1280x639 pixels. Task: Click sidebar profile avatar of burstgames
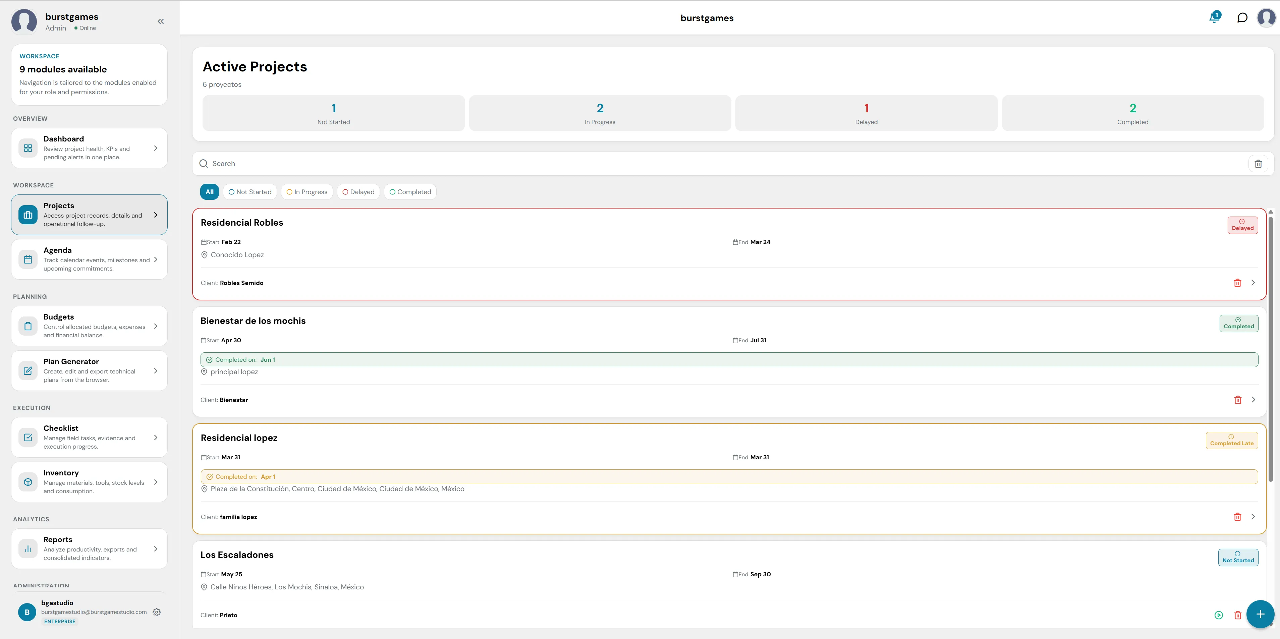24,21
